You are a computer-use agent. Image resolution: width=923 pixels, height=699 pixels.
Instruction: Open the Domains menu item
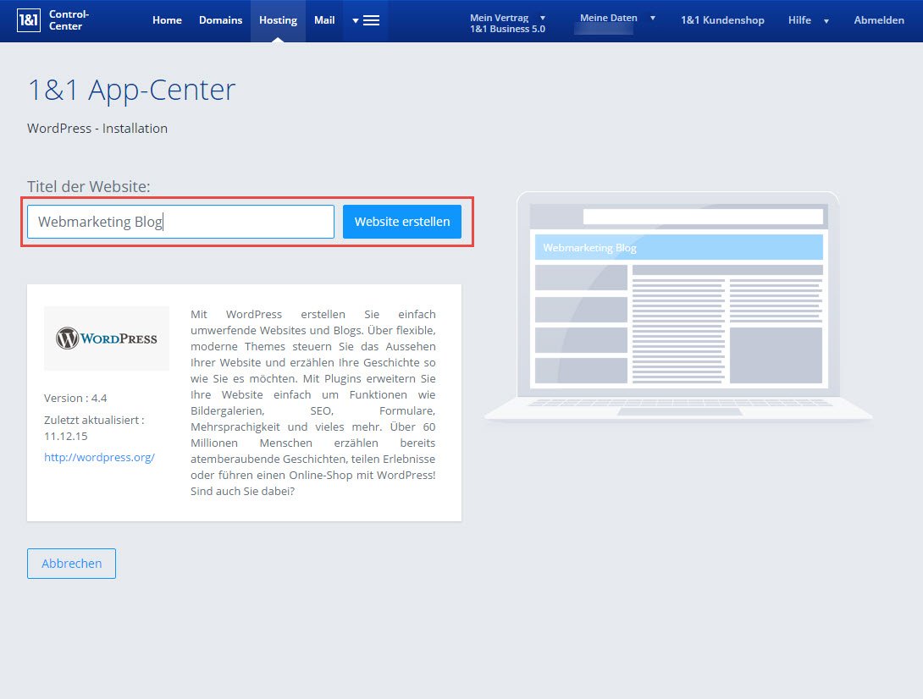tap(220, 20)
